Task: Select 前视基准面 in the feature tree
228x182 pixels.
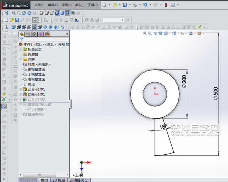Action: (x=36, y=69)
